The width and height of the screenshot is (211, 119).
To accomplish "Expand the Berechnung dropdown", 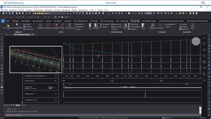I will (x=29, y=29).
